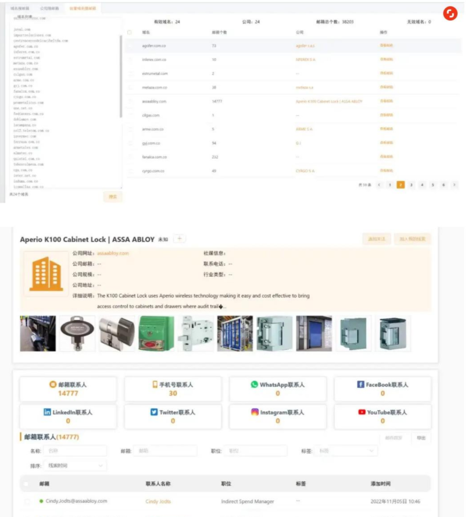Tick the select-all checkbox in contacts table header
The image size is (466, 517).
click(x=26, y=484)
